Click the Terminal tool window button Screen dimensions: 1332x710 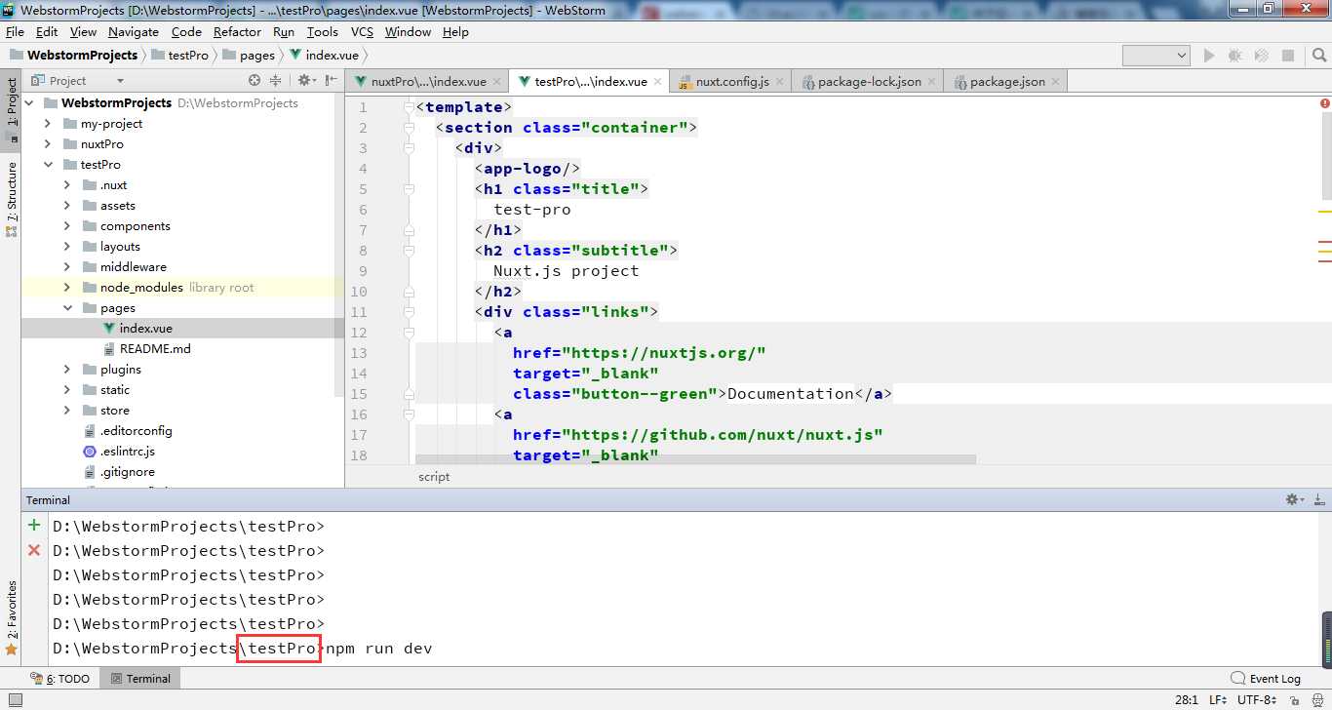(x=139, y=679)
